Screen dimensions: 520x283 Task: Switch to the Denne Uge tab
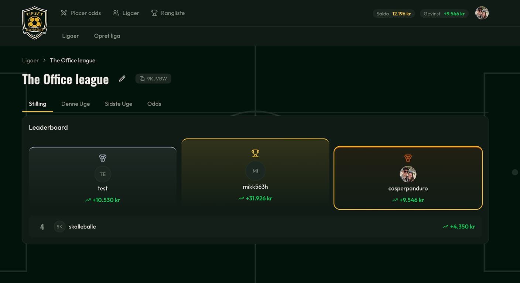[x=75, y=104]
